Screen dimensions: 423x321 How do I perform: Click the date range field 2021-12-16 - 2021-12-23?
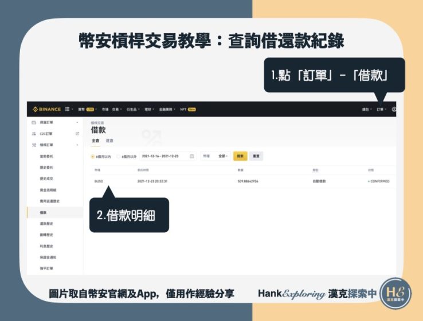pos(168,156)
